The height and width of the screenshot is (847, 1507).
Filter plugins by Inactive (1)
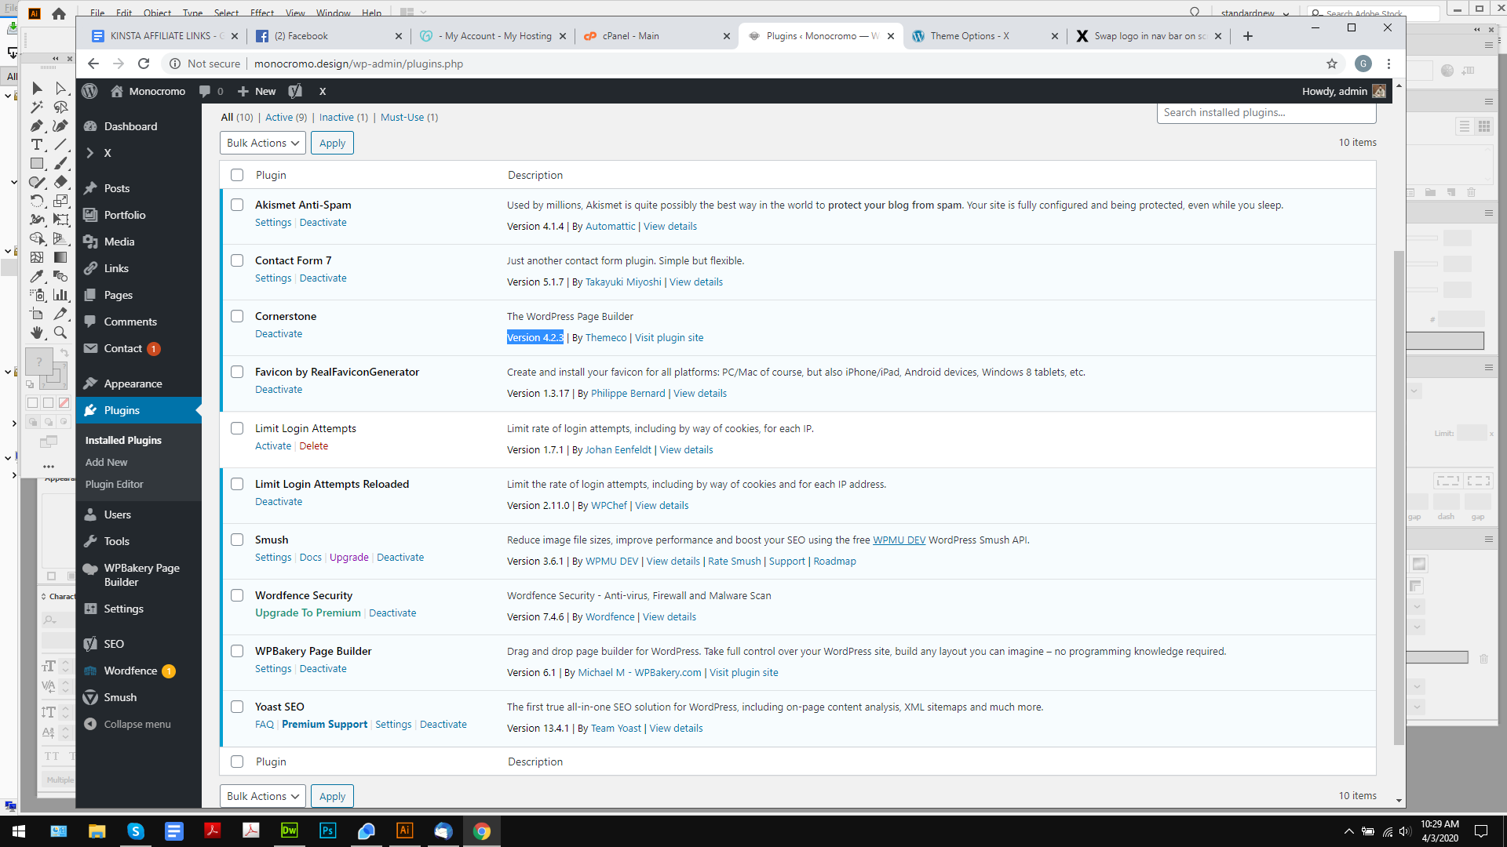(343, 117)
